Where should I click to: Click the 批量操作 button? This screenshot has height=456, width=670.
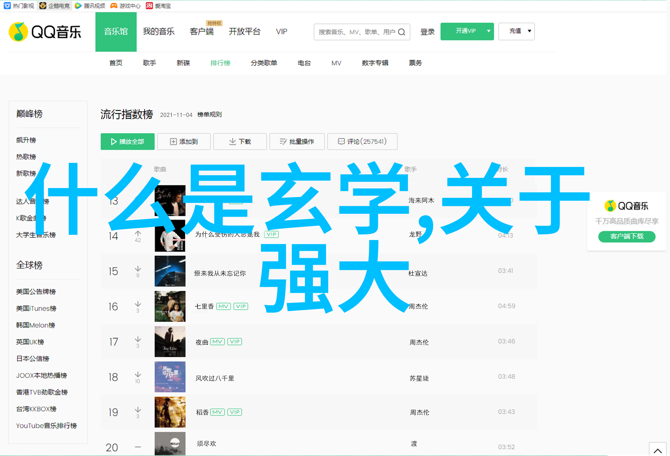pyautogui.click(x=297, y=142)
